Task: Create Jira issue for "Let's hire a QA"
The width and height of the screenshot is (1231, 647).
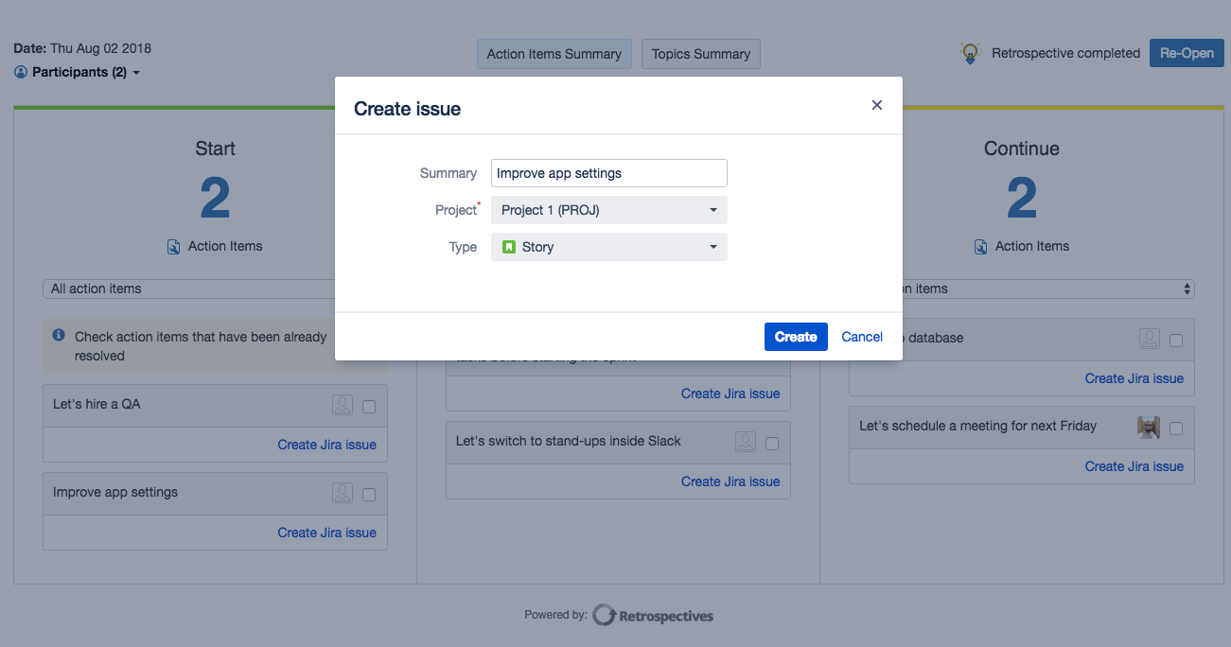Action: (326, 445)
